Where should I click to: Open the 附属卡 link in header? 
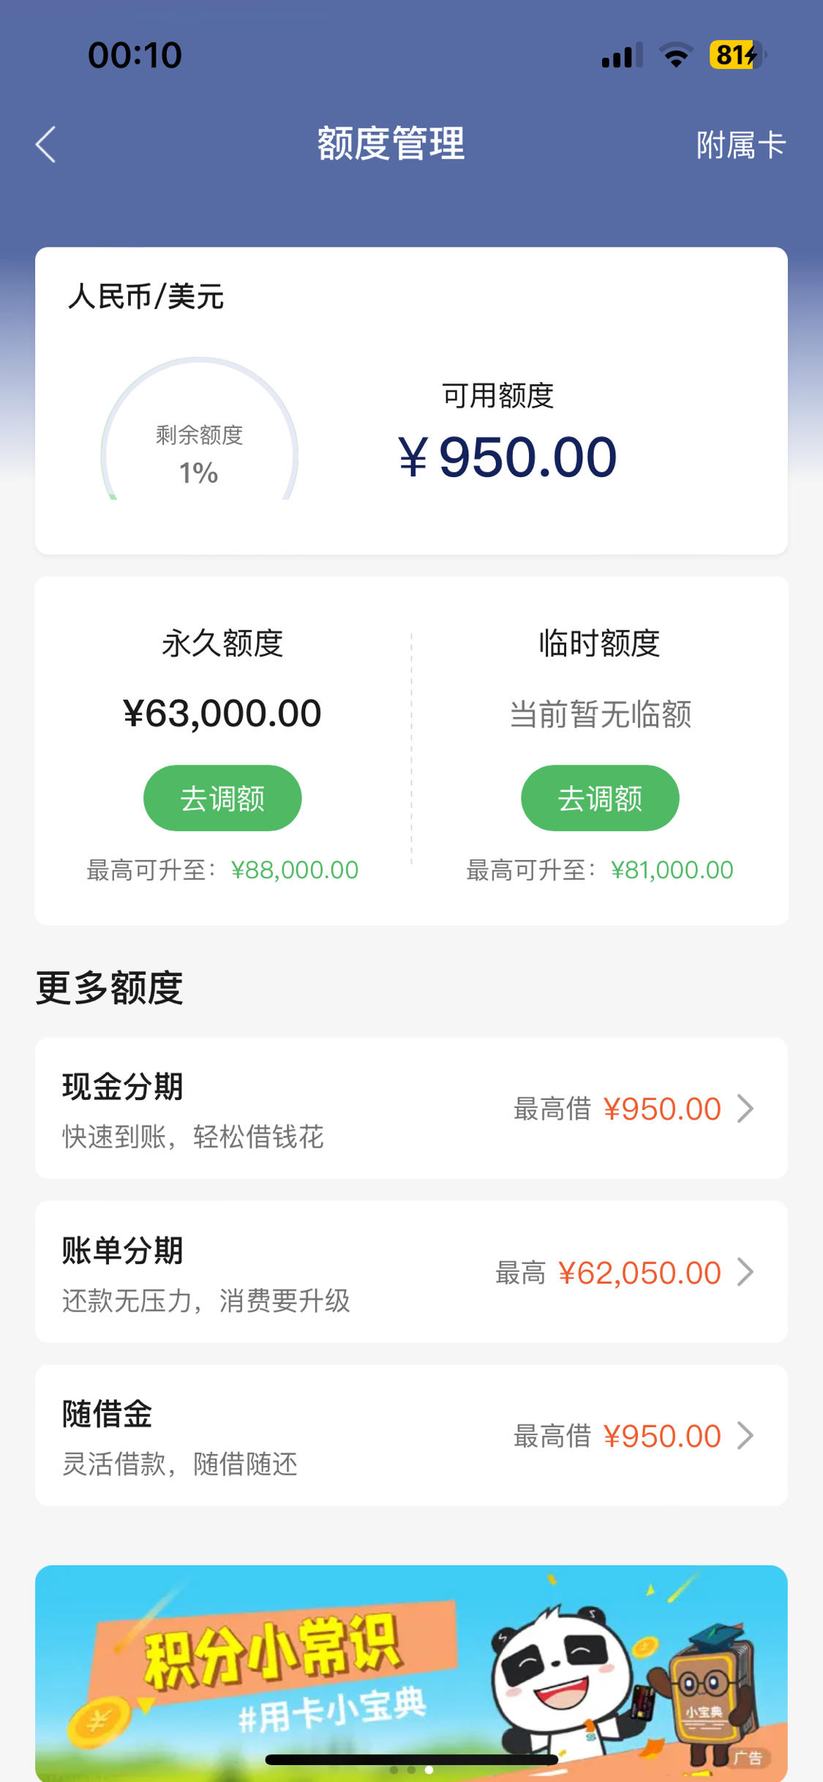click(740, 145)
